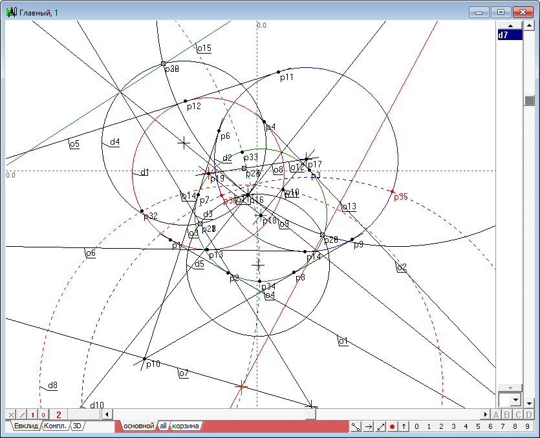The width and height of the screenshot is (540, 438).
Task: Click the D button beside the horizontal scrollbar
Action: click(528, 415)
